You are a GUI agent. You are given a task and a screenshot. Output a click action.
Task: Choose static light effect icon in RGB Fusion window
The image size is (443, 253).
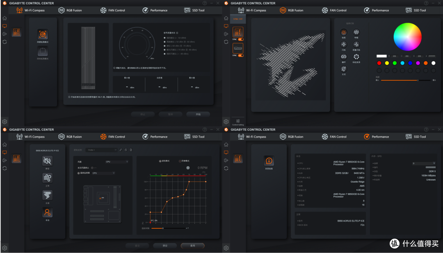(344, 32)
